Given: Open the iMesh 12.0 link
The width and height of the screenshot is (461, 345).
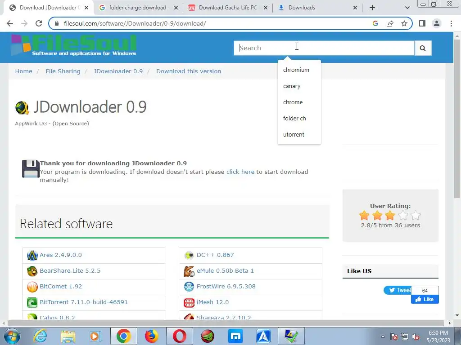Looking at the screenshot, I should tap(212, 302).
